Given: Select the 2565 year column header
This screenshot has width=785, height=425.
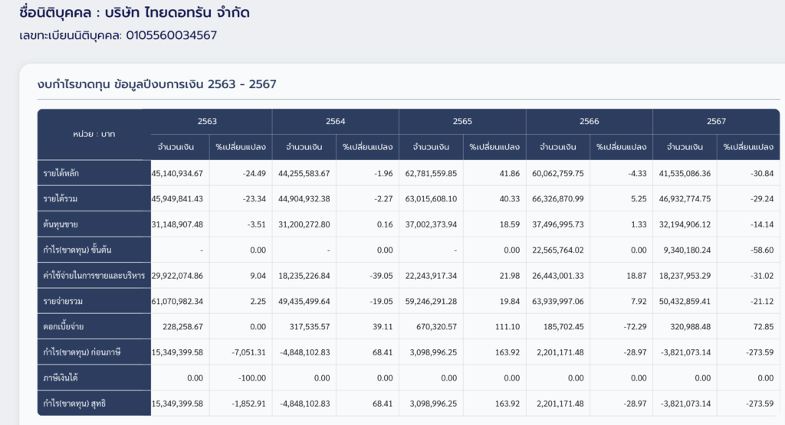Looking at the screenshot, I should [462, 121].
